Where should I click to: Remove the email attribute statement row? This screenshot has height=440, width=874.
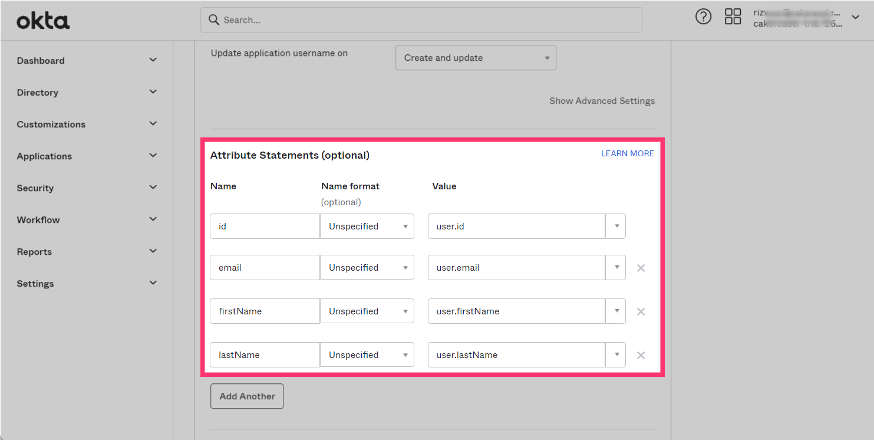641,268
